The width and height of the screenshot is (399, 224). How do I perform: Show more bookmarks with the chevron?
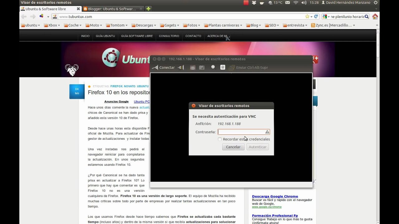coord(377,25)
